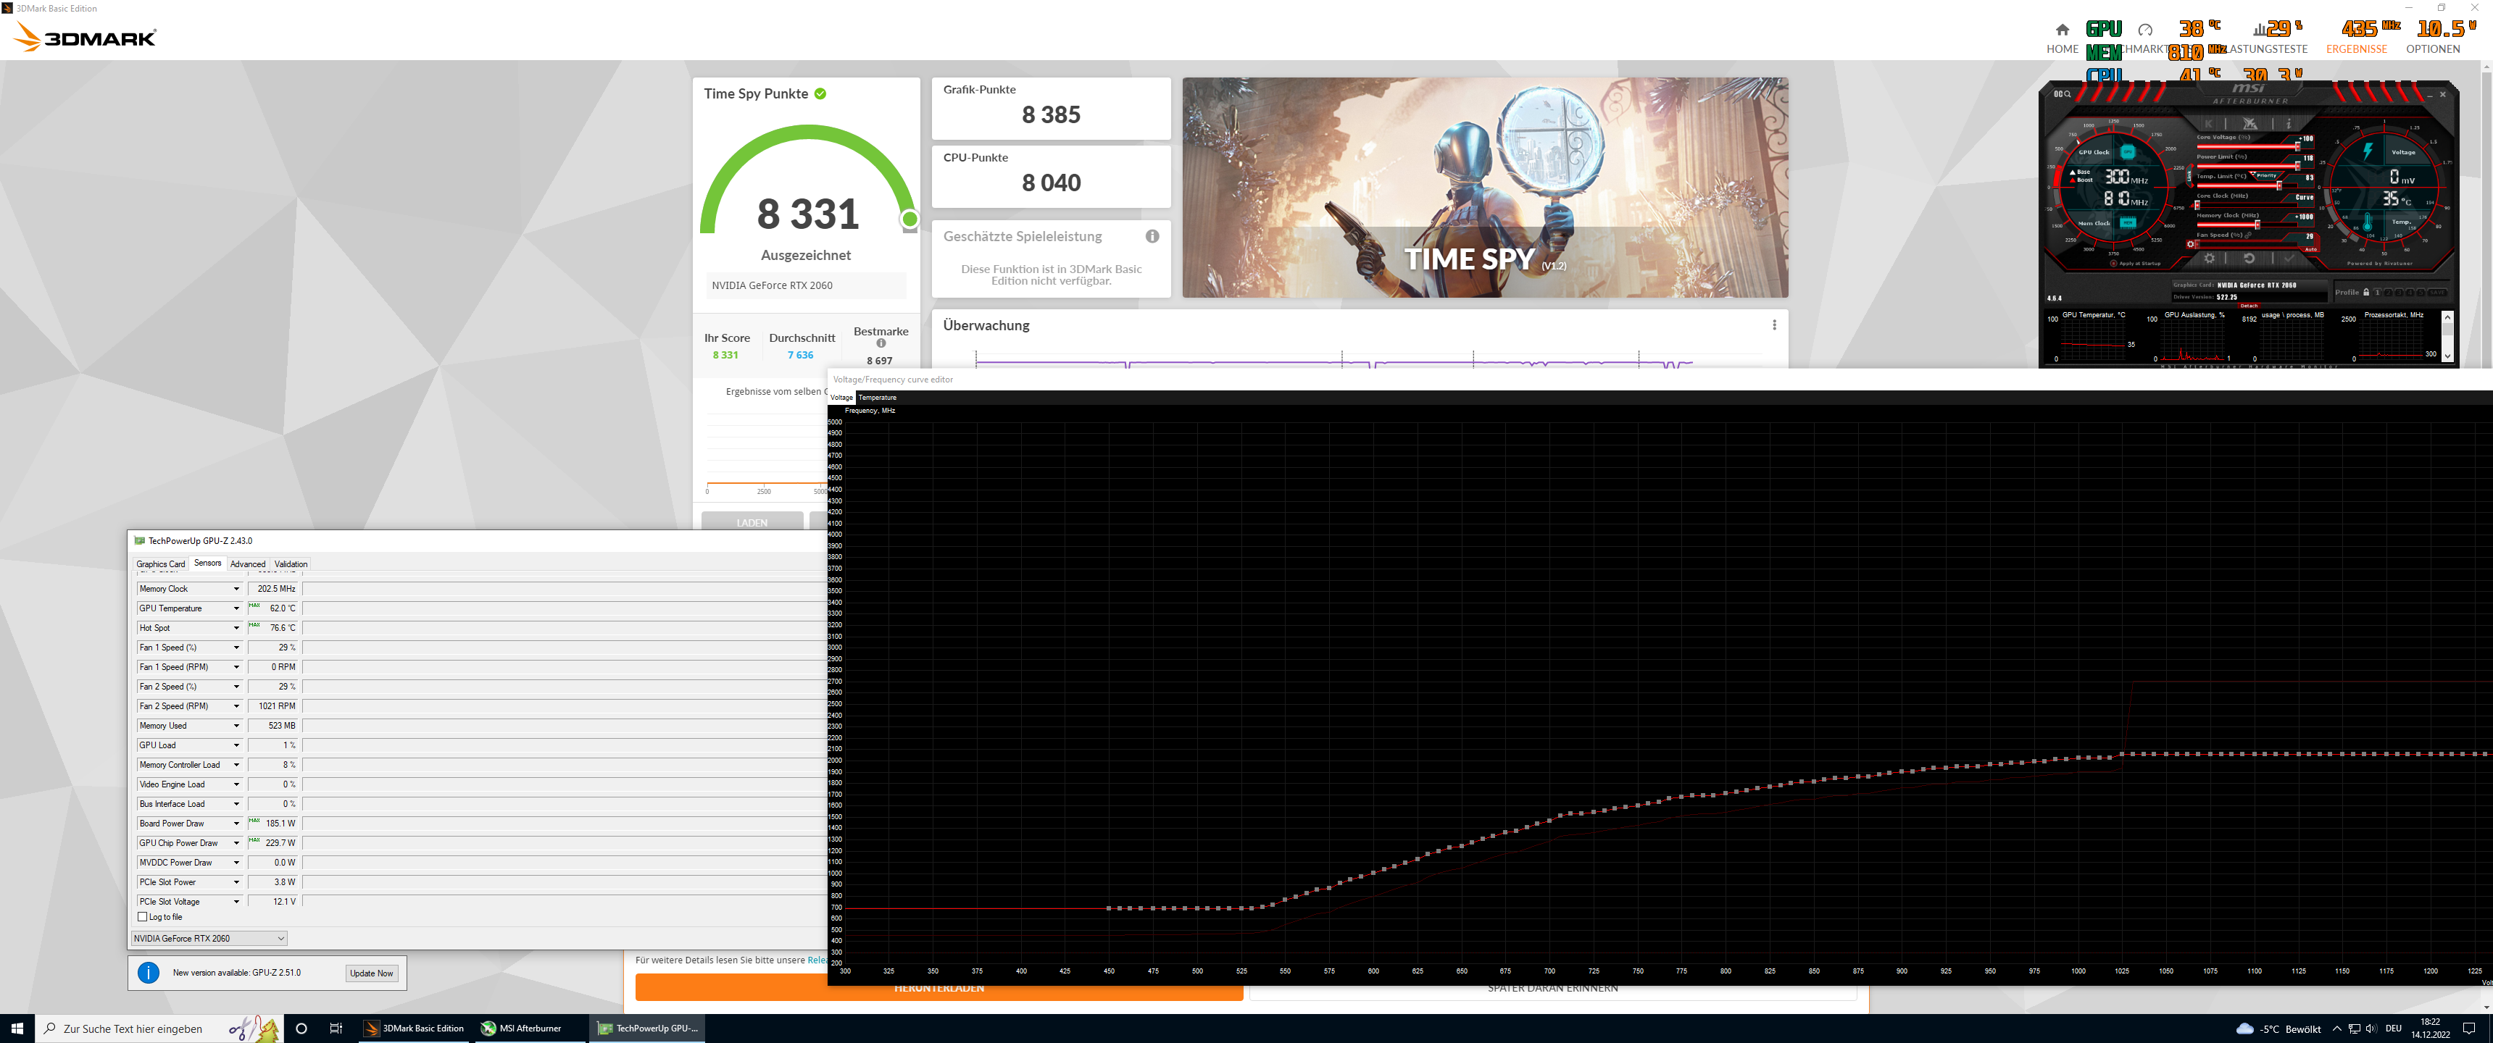2493x1043 pixels.
Task: Click the profile lock icon in Afterburner
Action: point(2366,292)
